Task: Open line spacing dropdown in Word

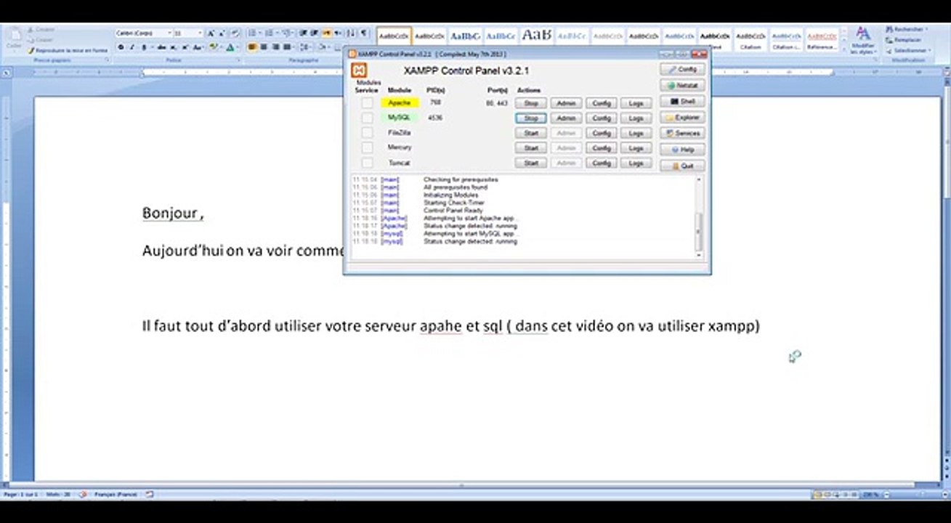Action: pyautogui.click(x=305, y=47)
